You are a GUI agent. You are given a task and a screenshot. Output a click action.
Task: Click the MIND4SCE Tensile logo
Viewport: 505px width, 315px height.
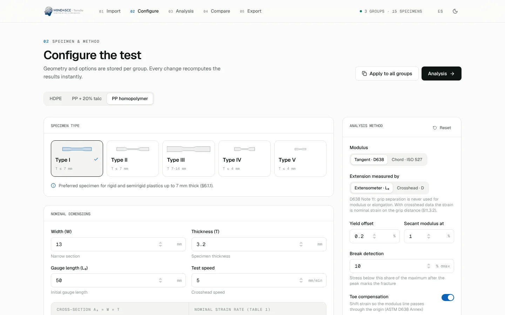(63, 11)
